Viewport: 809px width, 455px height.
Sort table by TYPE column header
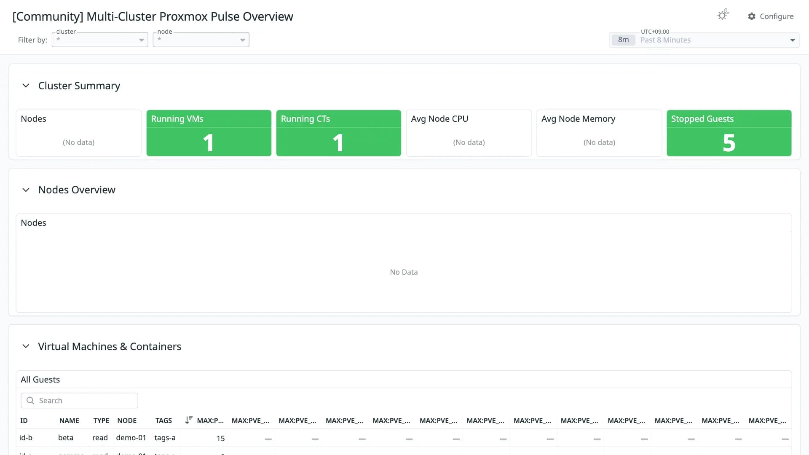[x=101, y=420]
